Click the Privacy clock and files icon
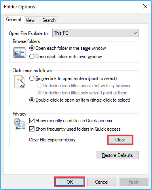Viewport: 152px width, 190px height. click(x=19, y=124)
